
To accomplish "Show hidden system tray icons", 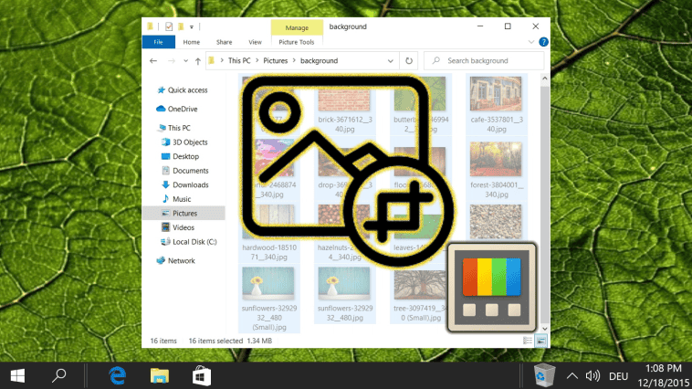I will (x=572, y=376).
